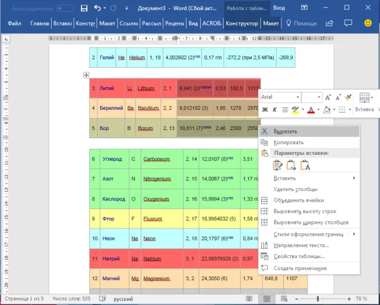Paste keeping source formatting icon
This screenshot has height=305, width=380.
[277, 166]
